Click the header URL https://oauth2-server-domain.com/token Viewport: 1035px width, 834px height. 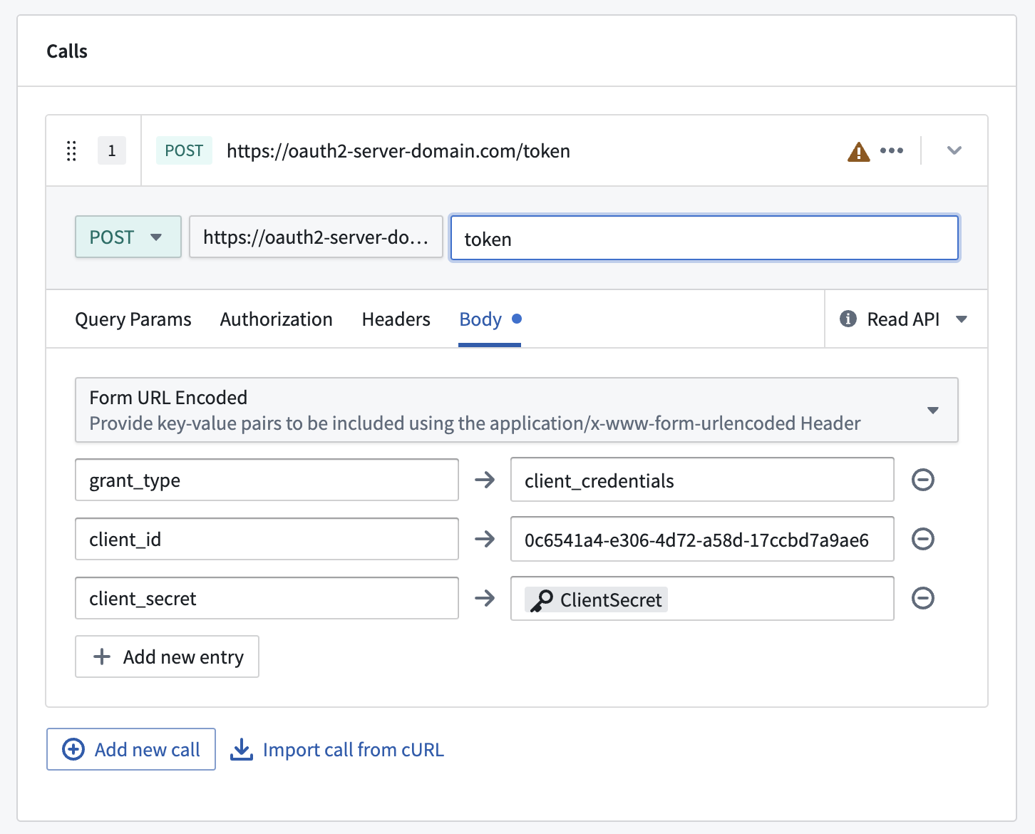click(398, 150)
